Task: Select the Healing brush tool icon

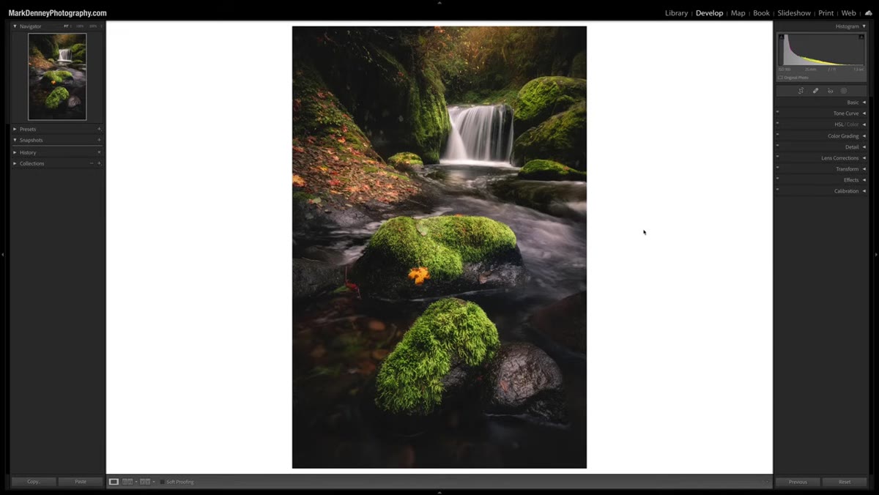Action: (815, 91)
